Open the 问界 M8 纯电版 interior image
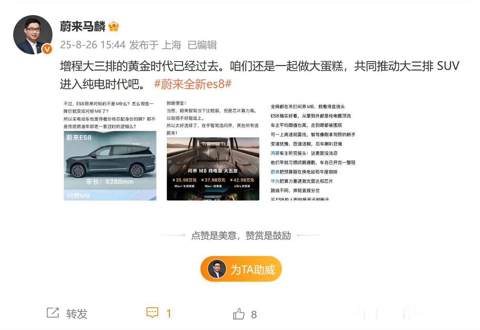The width and height of the screenshot is (480, 330). point(213,150)
